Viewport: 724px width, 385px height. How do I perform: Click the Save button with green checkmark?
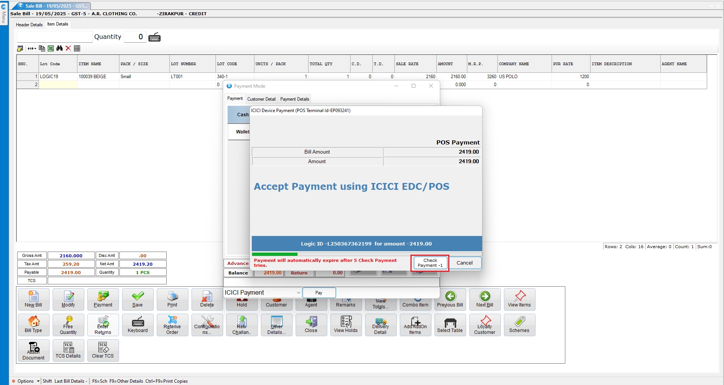137,299
